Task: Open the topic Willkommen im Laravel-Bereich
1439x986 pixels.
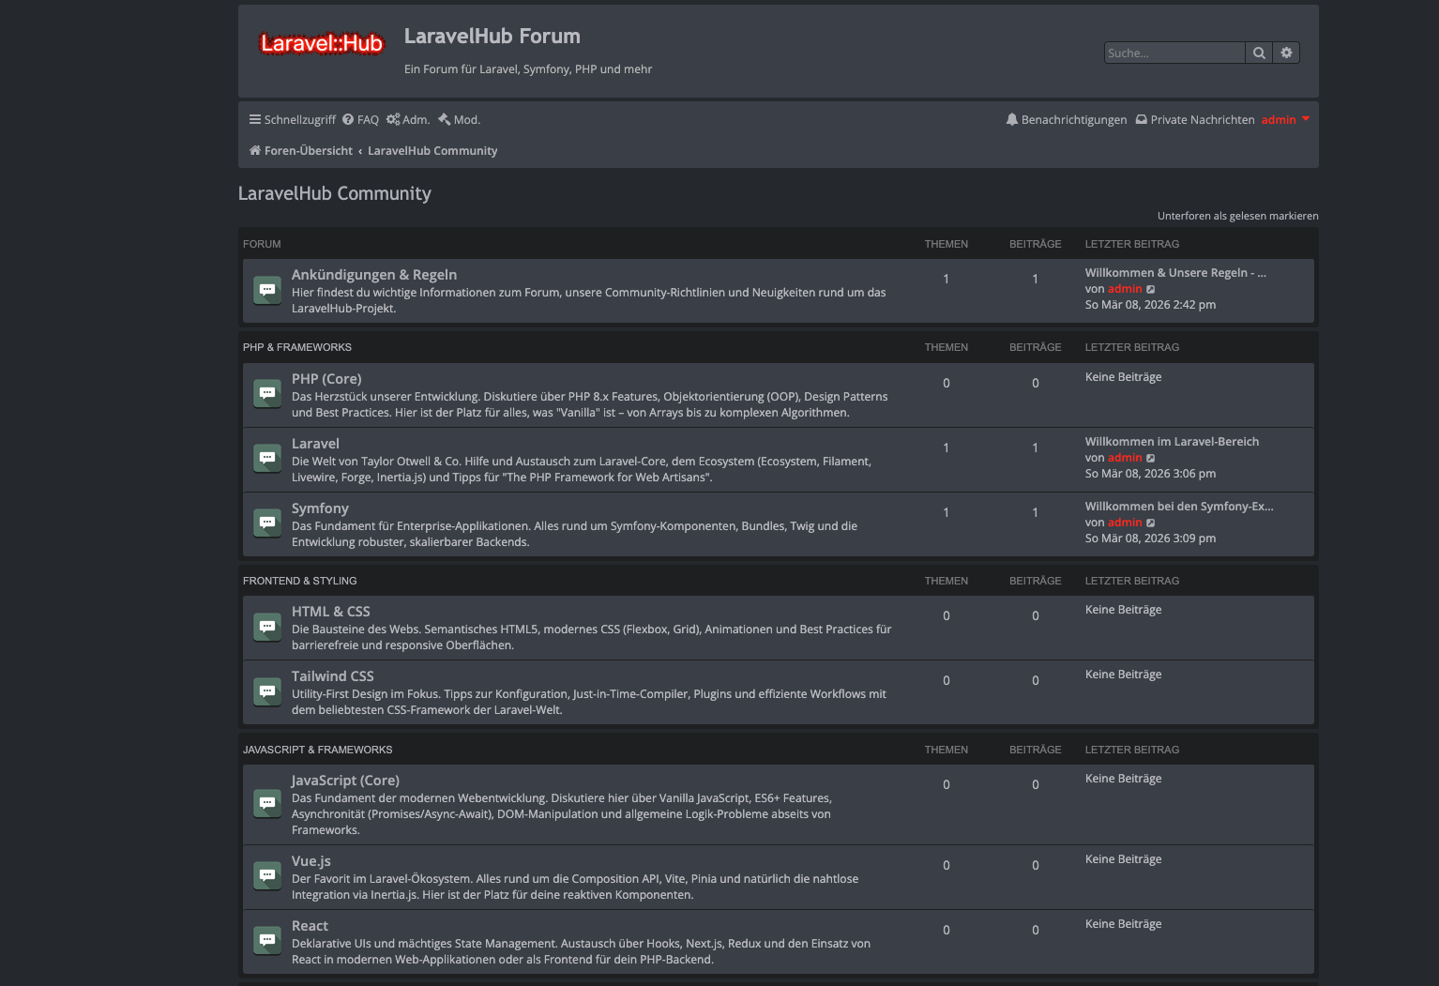Action: (1172, 441)
